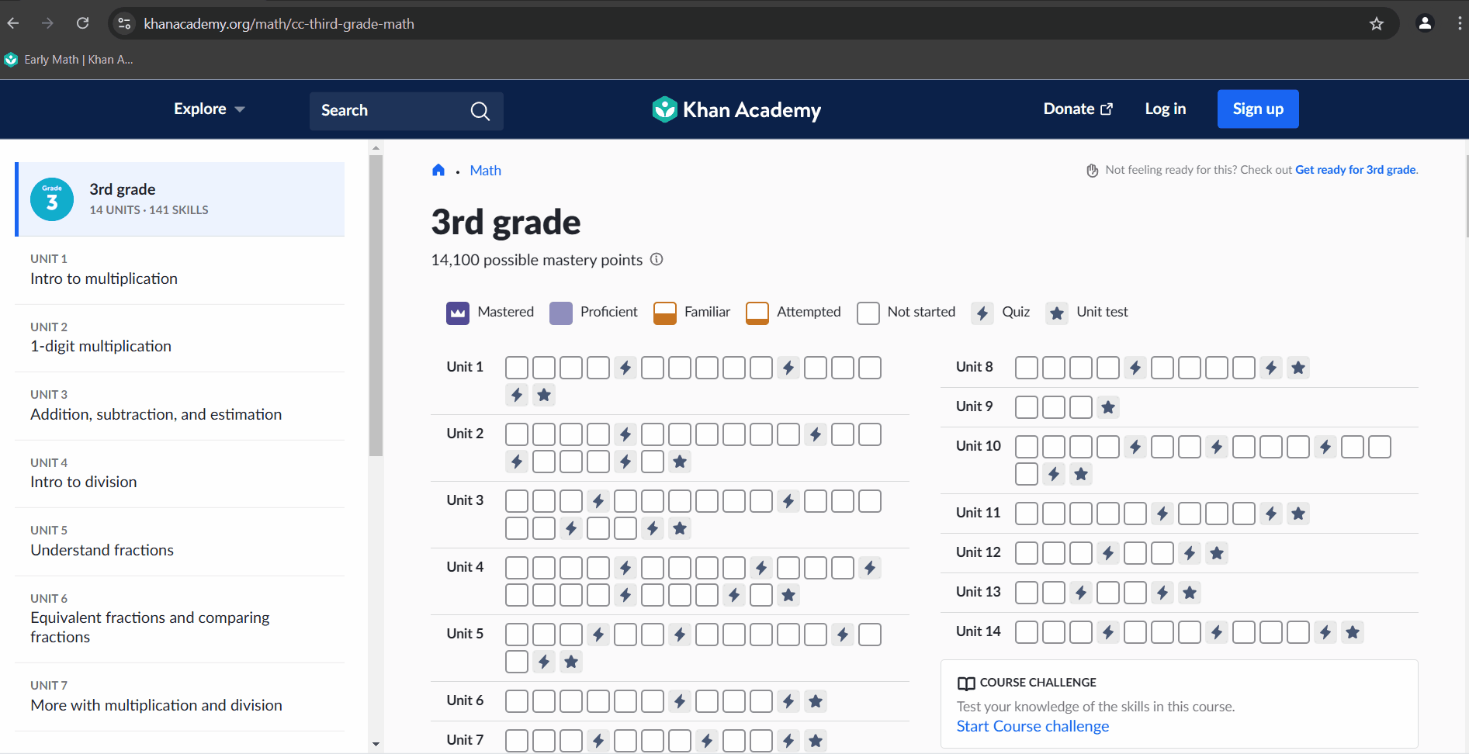Image resolution: width=1469 pixels, height=754 pixels.
Task: Open the first skill box in Unit 1
Action: [x=517, y=368]
